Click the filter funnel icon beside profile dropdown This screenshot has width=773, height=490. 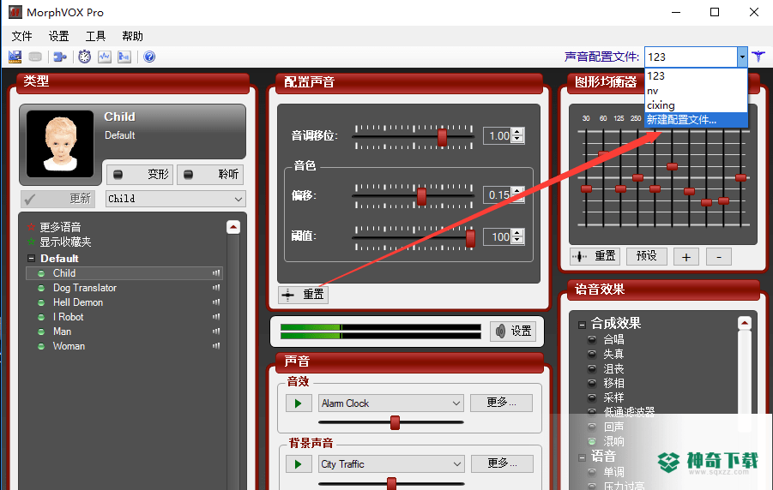coord(758,57)
